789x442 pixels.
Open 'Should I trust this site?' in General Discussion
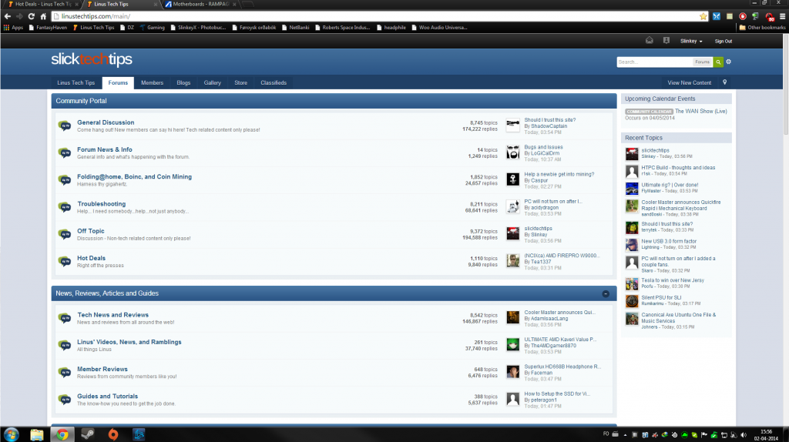point(550,120)
